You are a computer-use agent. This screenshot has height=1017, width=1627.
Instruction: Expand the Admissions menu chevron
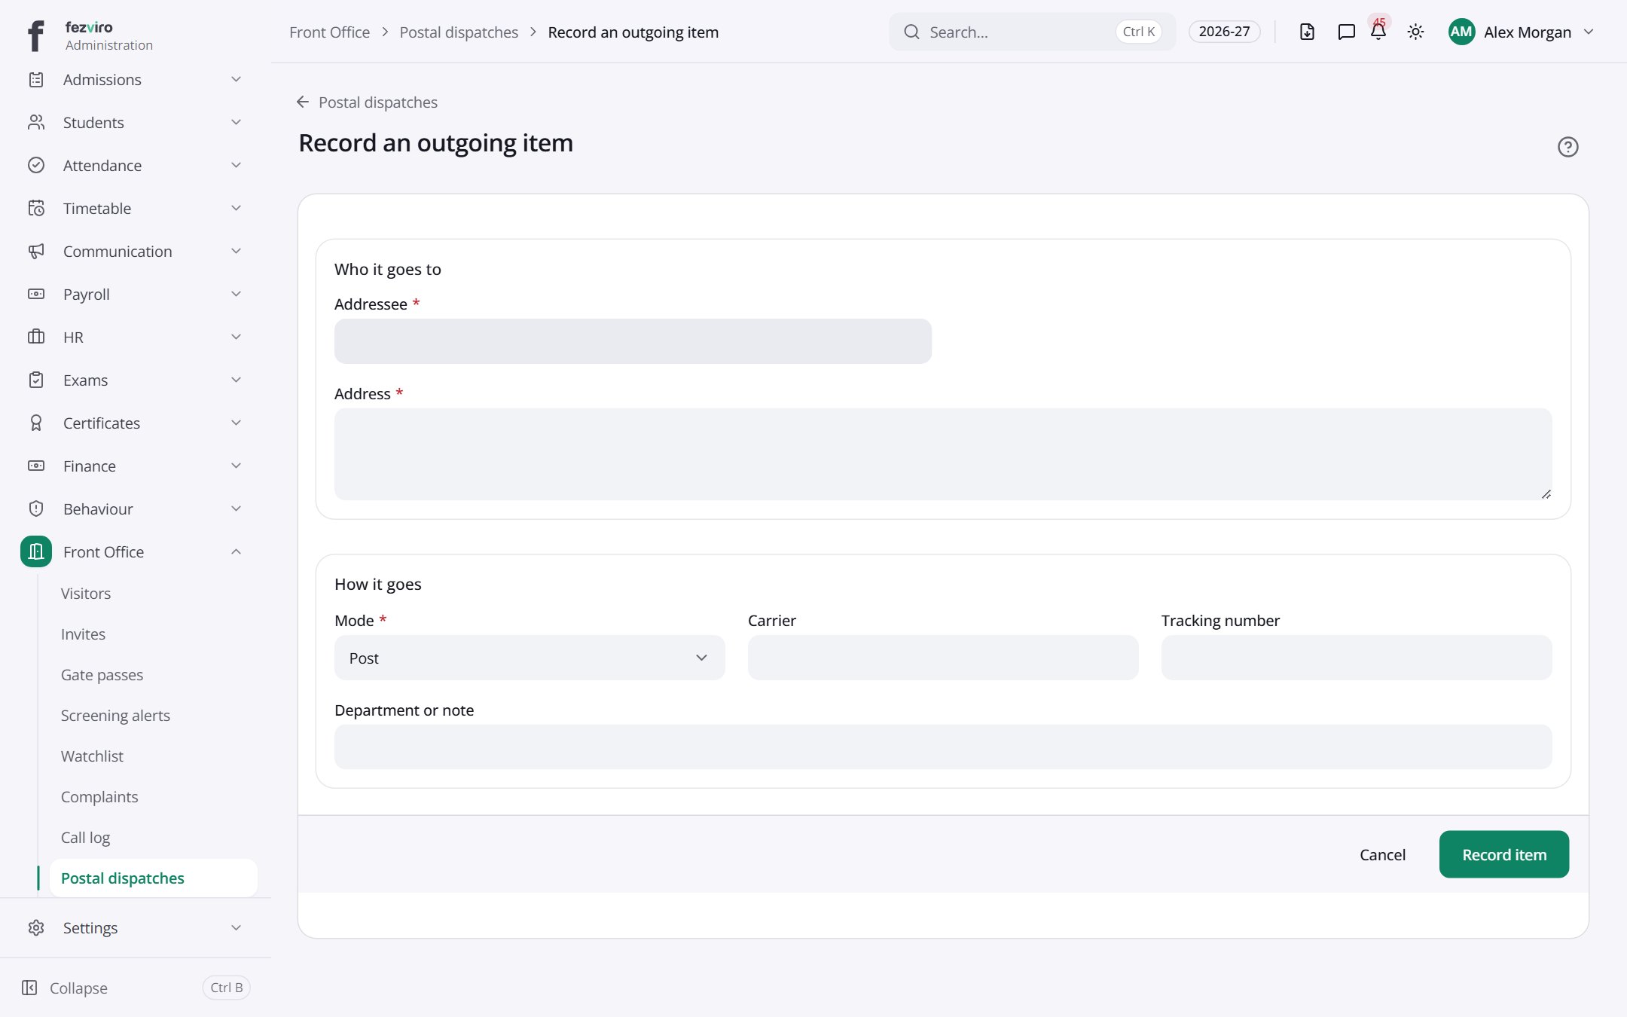236,79
